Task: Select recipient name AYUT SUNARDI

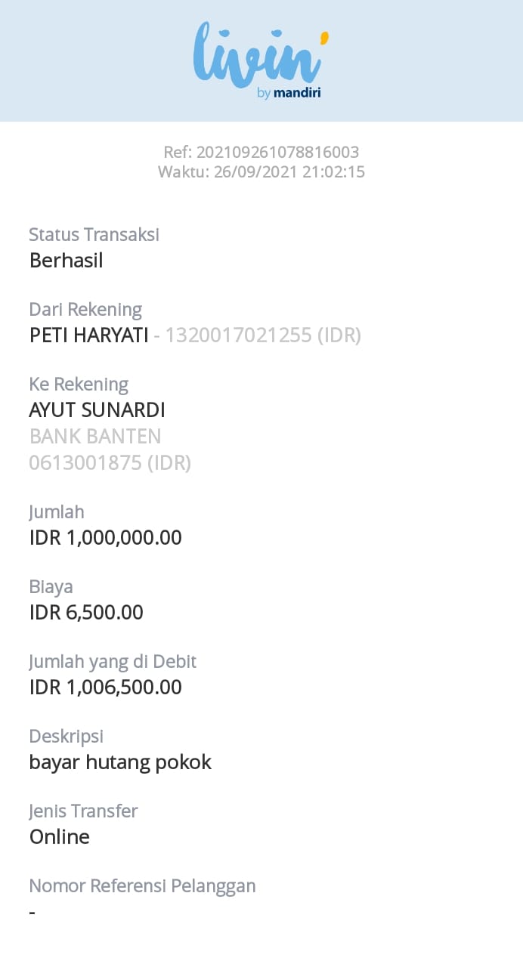Action: (x=97, y=410)
